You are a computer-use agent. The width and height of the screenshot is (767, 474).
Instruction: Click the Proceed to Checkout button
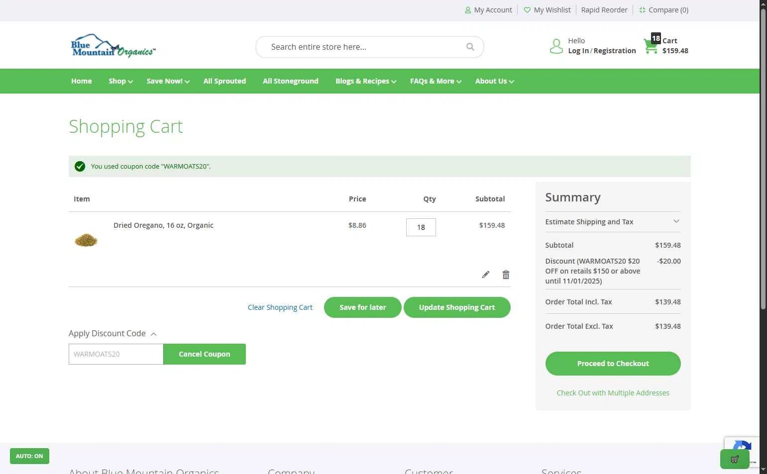point(613,364)
